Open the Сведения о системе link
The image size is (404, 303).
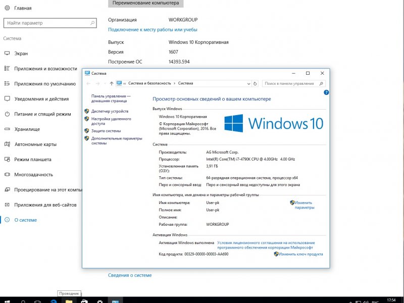tap(130, 275)
